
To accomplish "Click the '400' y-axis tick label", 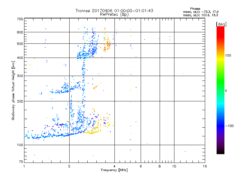I will 20,58.
